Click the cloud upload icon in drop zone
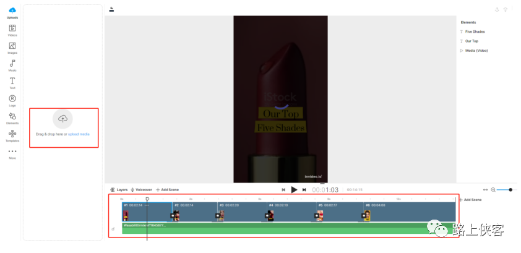The image size is (521, 253). click(62, 119)
